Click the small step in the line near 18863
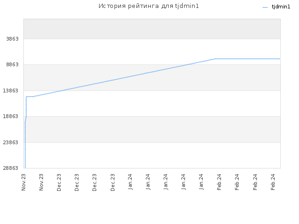 pyautogui.click(x=26, y=119)
